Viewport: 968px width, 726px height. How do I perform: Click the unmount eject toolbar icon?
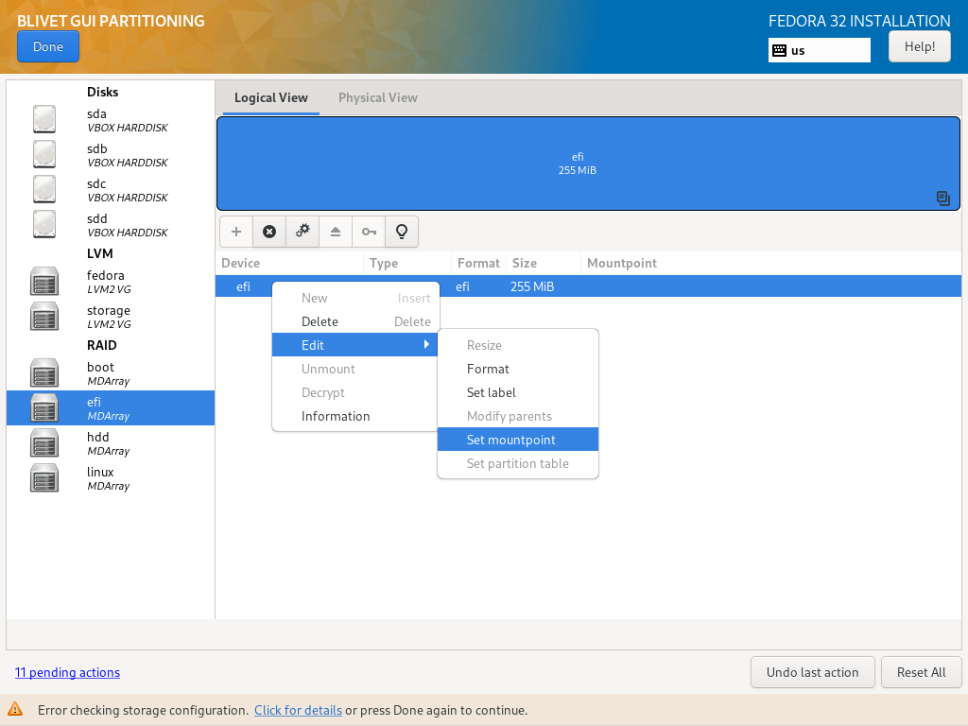(x=336, y=232)
